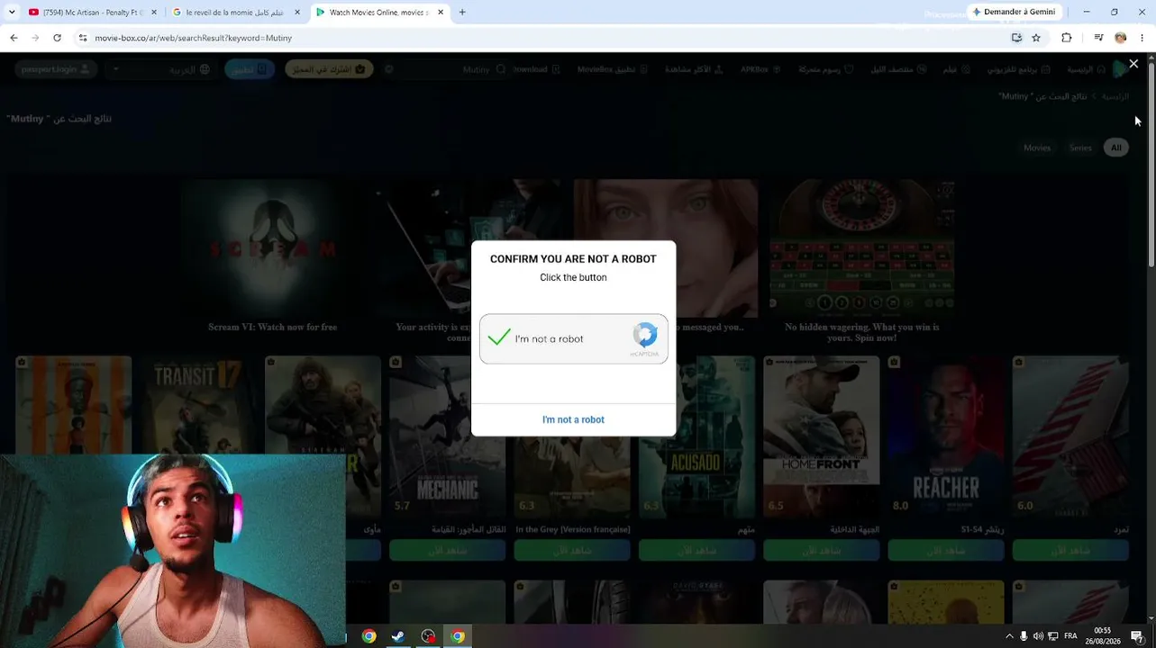
Task: Open the media controls icon
Action: (x=1098, y=38)
